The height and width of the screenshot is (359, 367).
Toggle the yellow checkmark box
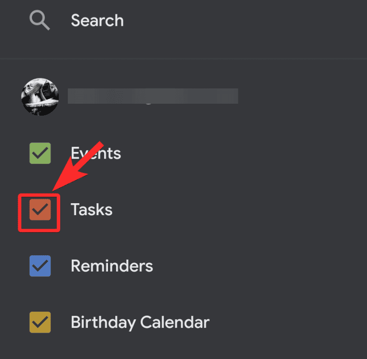[x=40, y=322]
